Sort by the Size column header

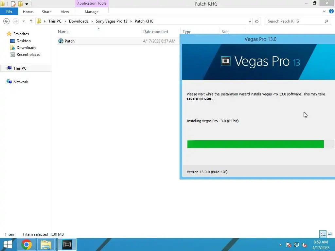tap(225, 32)
